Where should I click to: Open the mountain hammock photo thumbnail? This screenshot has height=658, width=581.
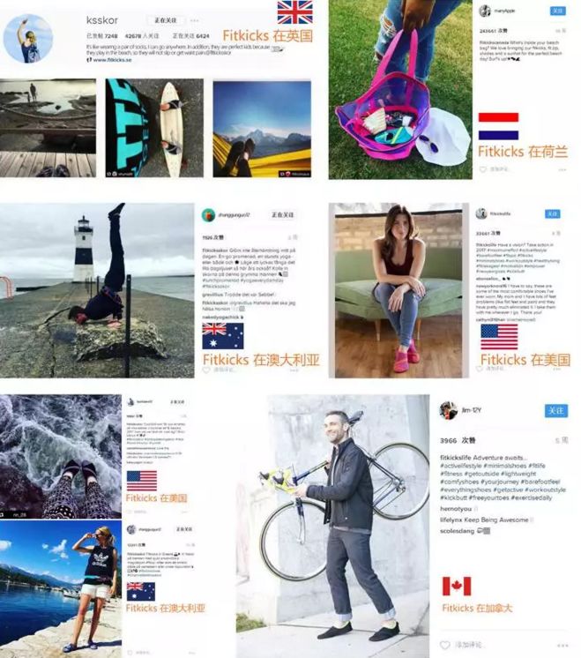pos(262,130)
